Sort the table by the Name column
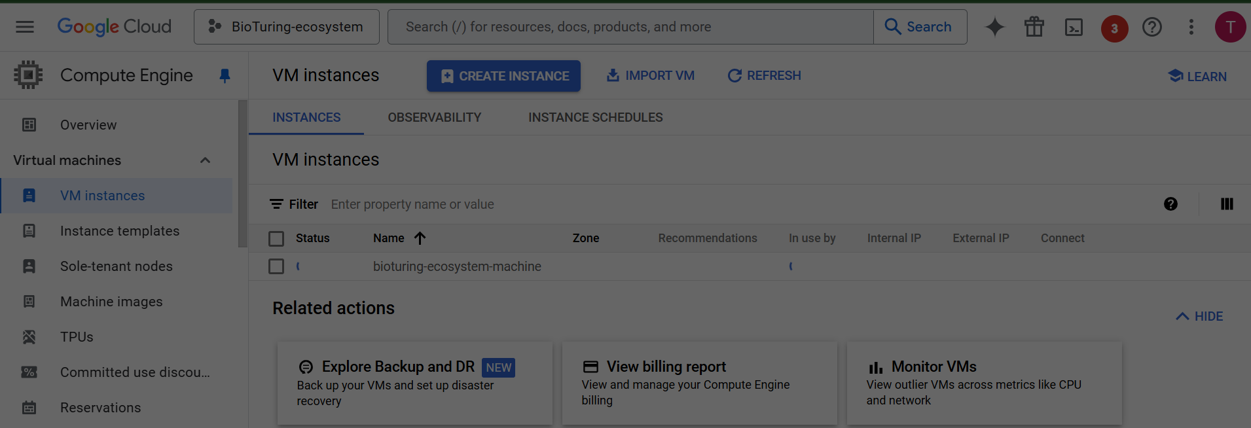 tap(389, 238)
